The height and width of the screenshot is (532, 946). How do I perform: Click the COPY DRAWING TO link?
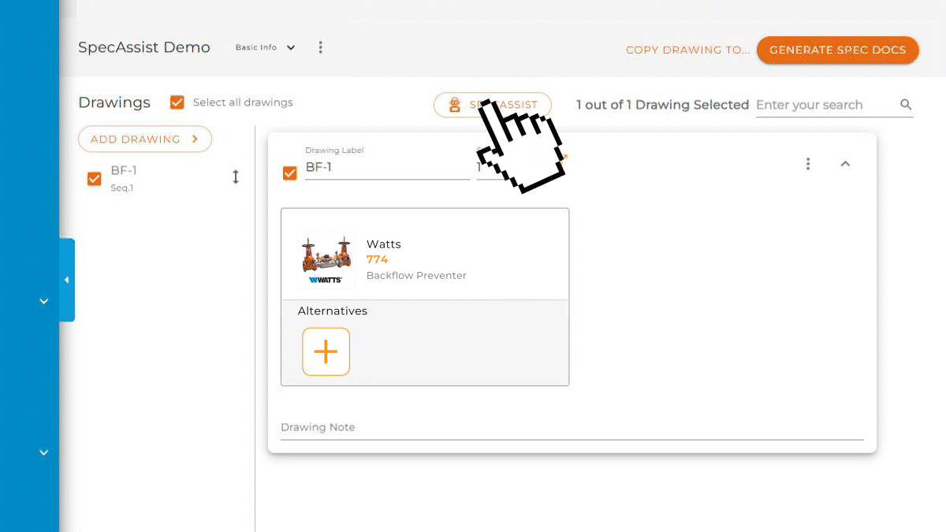[x=687, y=50]
